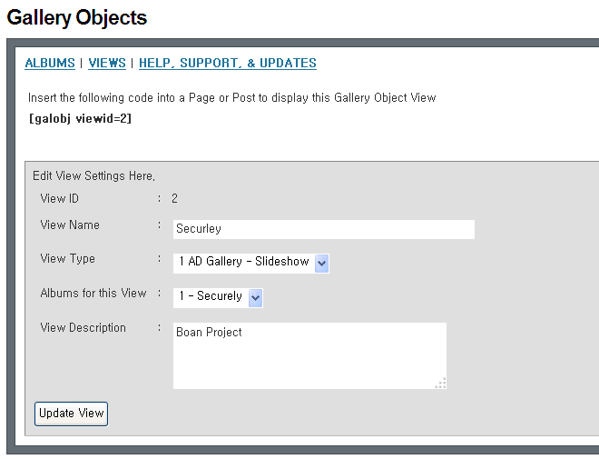
Task: Click the View Description label
Action: click(x=83, y=328)
